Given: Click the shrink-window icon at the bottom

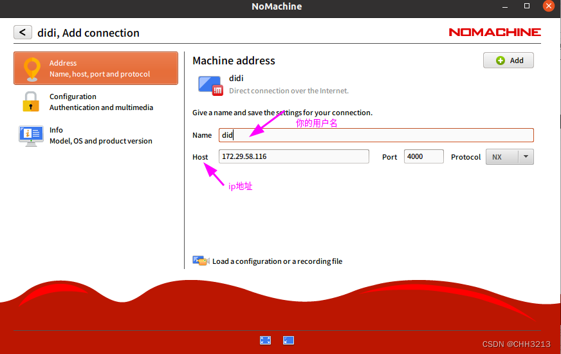Looking at the screenshot, I should pos(288,340).
